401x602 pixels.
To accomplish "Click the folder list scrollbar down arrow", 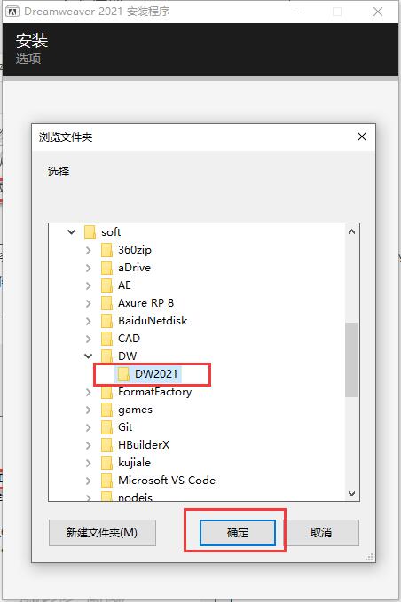I will click(x=351, y=493).
